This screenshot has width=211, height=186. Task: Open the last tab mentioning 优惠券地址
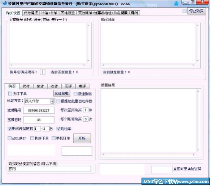click(x=108, y=13)
